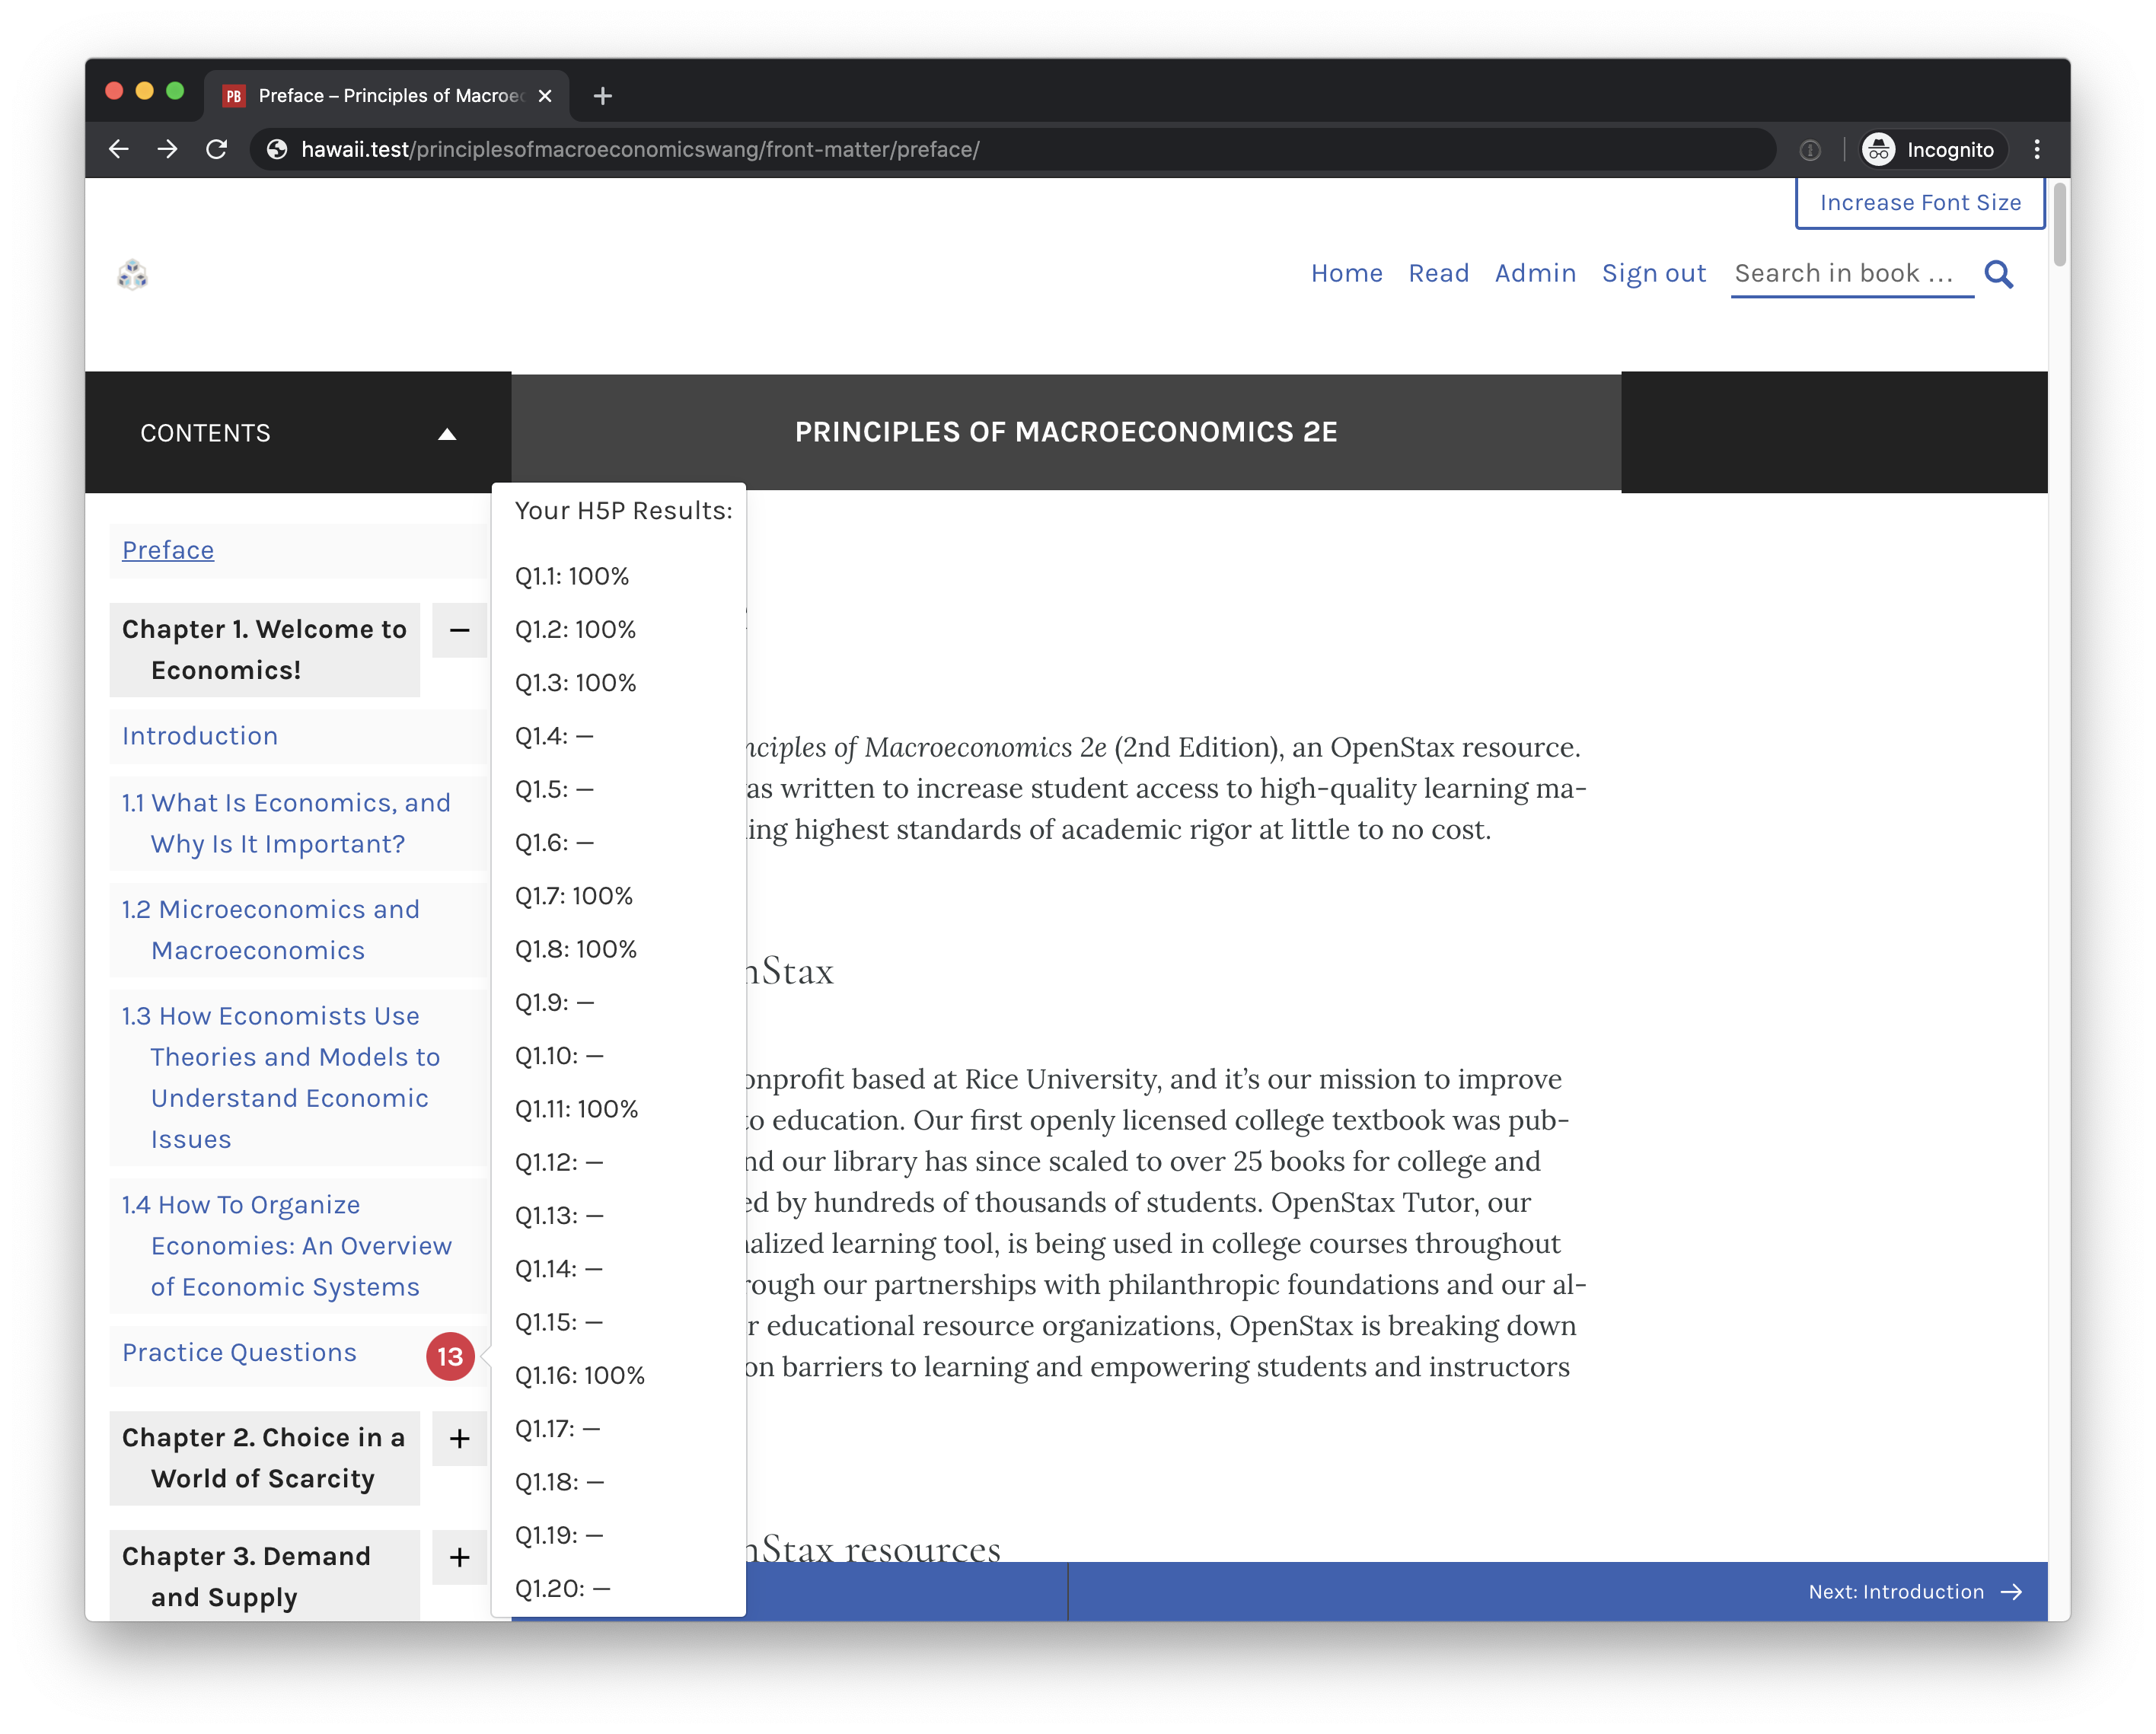Open the Practice Questions link
The image size is (2156, 1734).
pos(239,1352)
